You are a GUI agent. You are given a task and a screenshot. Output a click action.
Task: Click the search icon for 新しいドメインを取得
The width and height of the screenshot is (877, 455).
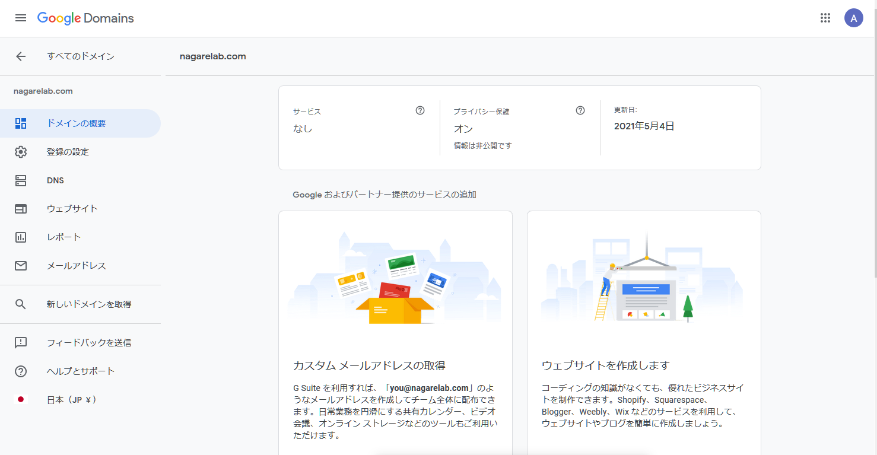coord(21,304)
